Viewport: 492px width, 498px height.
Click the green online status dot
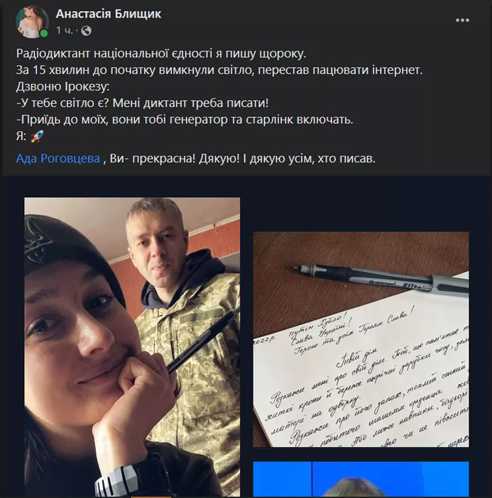pos(44,33)
